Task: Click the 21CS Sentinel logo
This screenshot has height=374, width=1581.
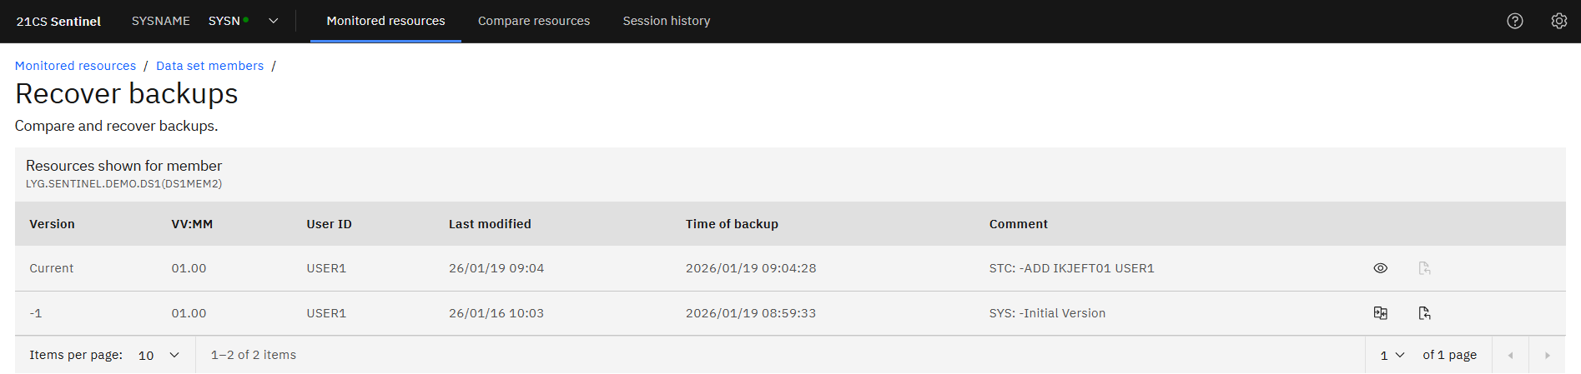Action: pos(58,21)
